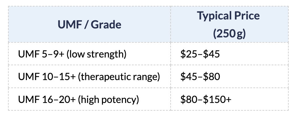Select the $80–$150+ price cell
This screenshot has height=115, width=293.
click(229, 99)
